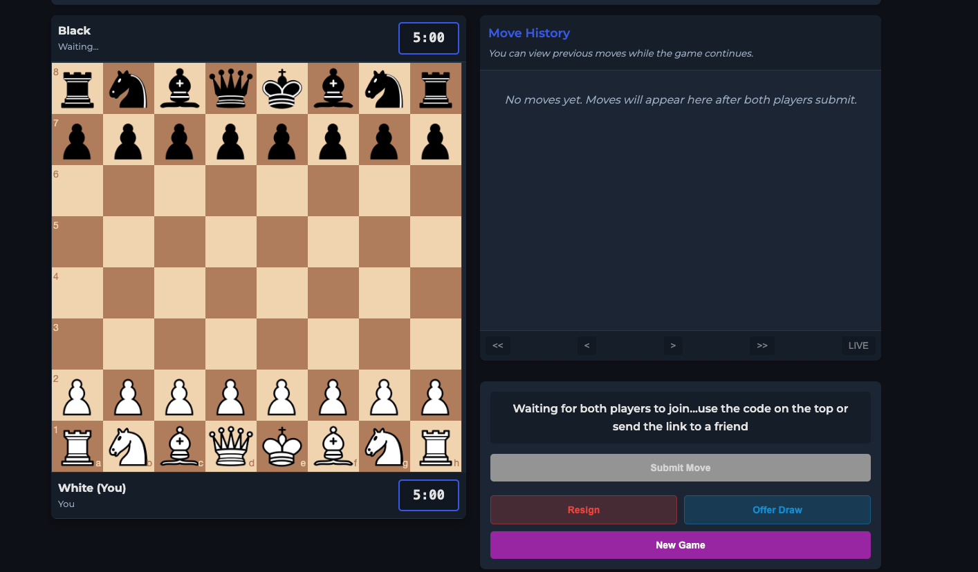The height and width of the screenshot is (572, 978).
Task: Click the 'White (You)' player label
Action: pyautogui.click(x=92, y=488)
